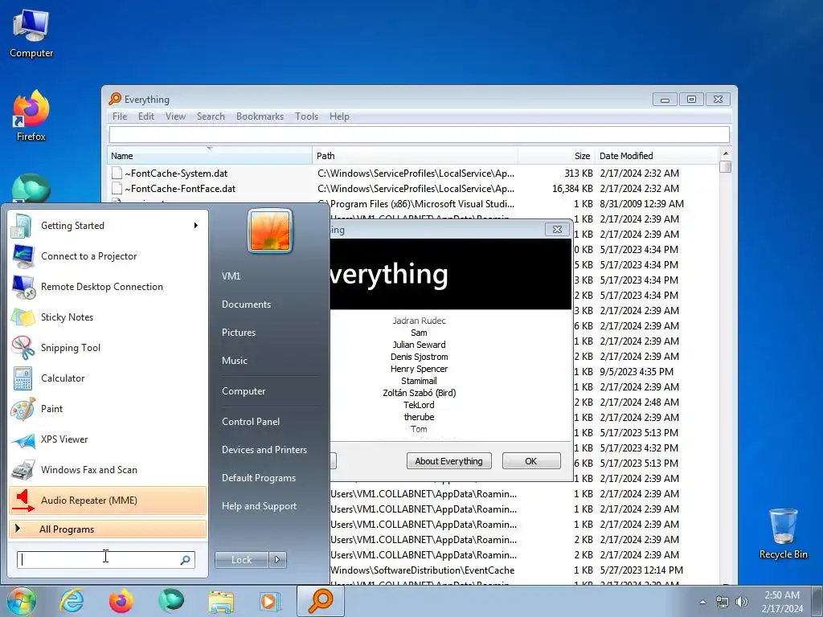
Task: Open XPS Viewer
Action: tap(107, 439)
